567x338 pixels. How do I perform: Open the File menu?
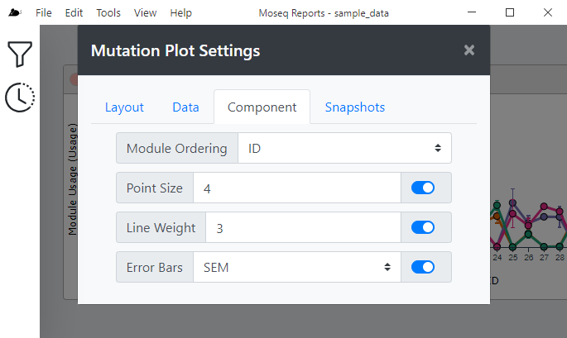point(43,13)
